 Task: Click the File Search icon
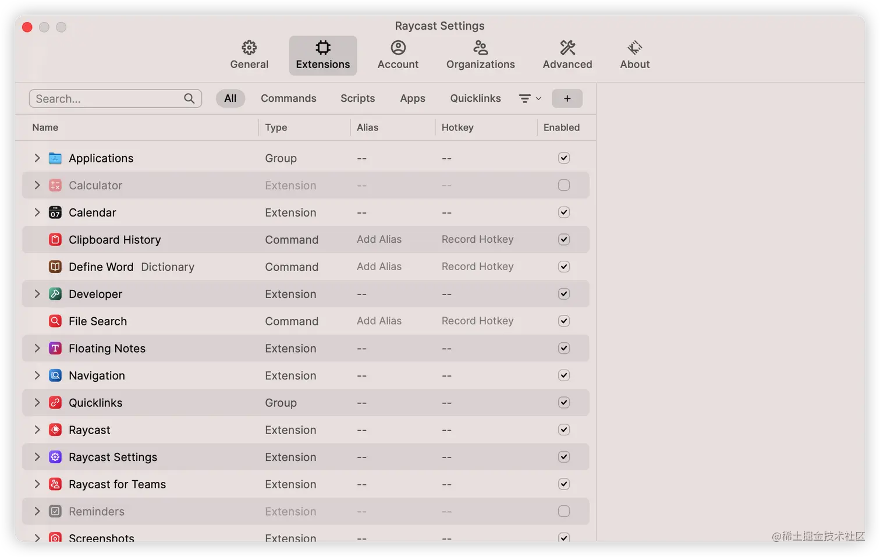[55, 321]
